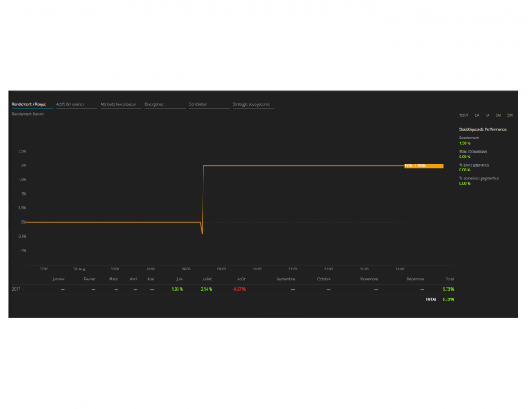
Task: Click the Rendement Darwin chart title
Action: tap(28, 115)
